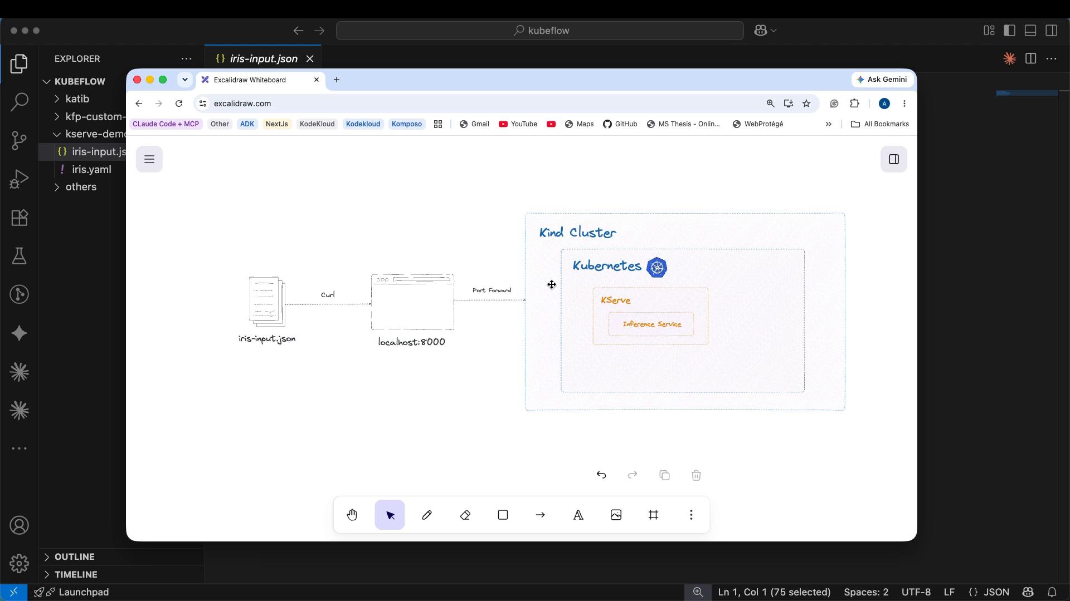1070x601 pixels.
Task: Select the Insert image tool
Action: point(616,515)
